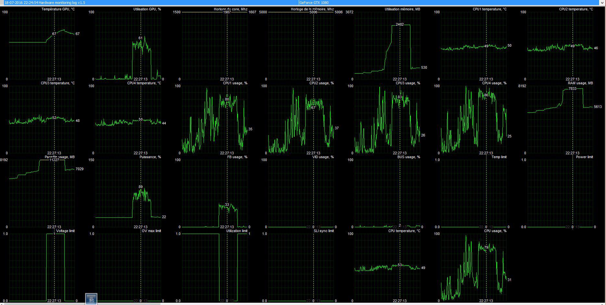
Task: Click the CPU3 temperature, °C title
Action: (x=58, y=83)
